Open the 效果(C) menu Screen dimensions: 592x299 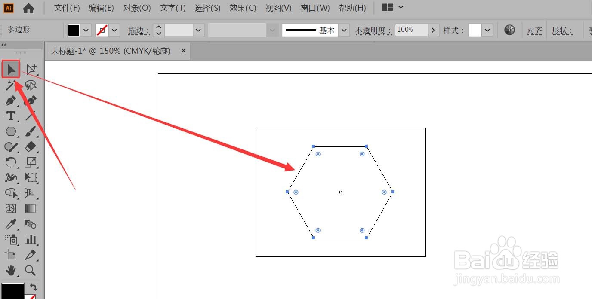coord(243,8)
